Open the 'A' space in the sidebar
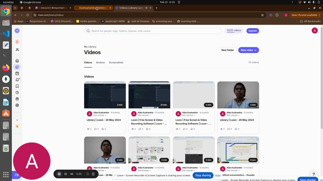This screenshot has height=181, width=323. (x=17, y=126)
